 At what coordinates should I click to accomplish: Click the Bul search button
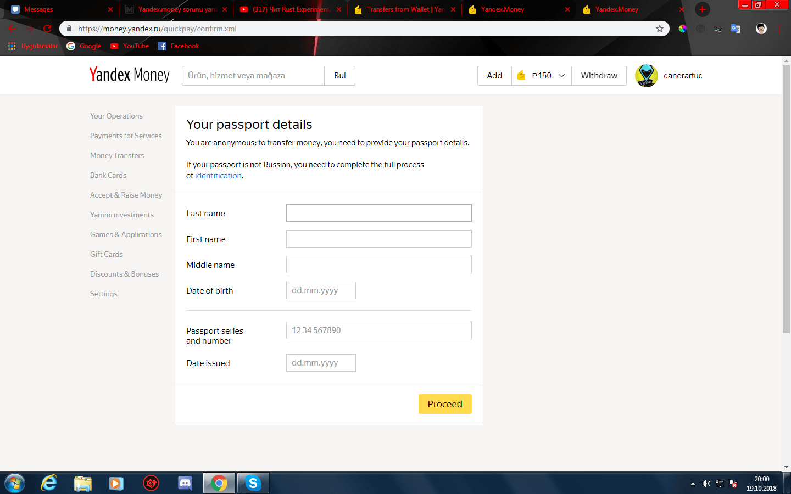coord(340,76)
